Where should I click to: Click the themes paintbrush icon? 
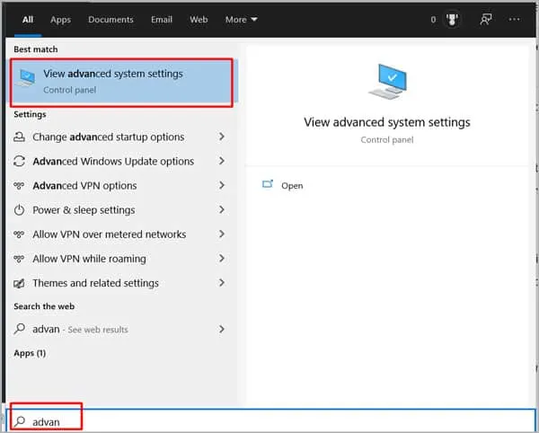click(x=19, y=284)
